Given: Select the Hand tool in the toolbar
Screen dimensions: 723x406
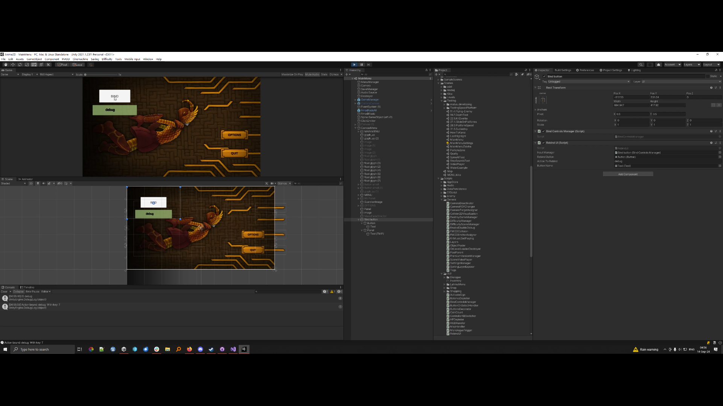Looking at the screenshot, I should pyautogui.click(x=6, y=65).
